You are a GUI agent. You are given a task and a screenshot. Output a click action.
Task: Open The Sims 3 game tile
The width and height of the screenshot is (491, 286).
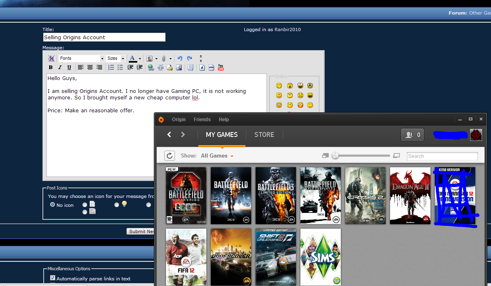[x=321, y=257]
